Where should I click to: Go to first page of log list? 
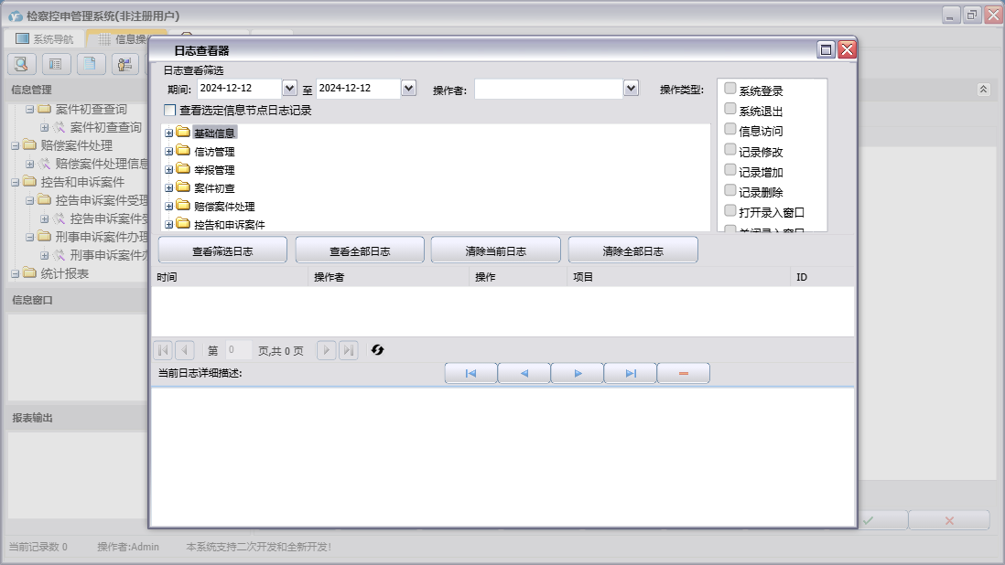tap(163, 350)
